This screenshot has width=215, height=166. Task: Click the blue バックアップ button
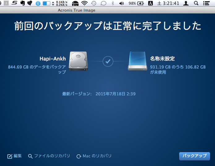195,156
